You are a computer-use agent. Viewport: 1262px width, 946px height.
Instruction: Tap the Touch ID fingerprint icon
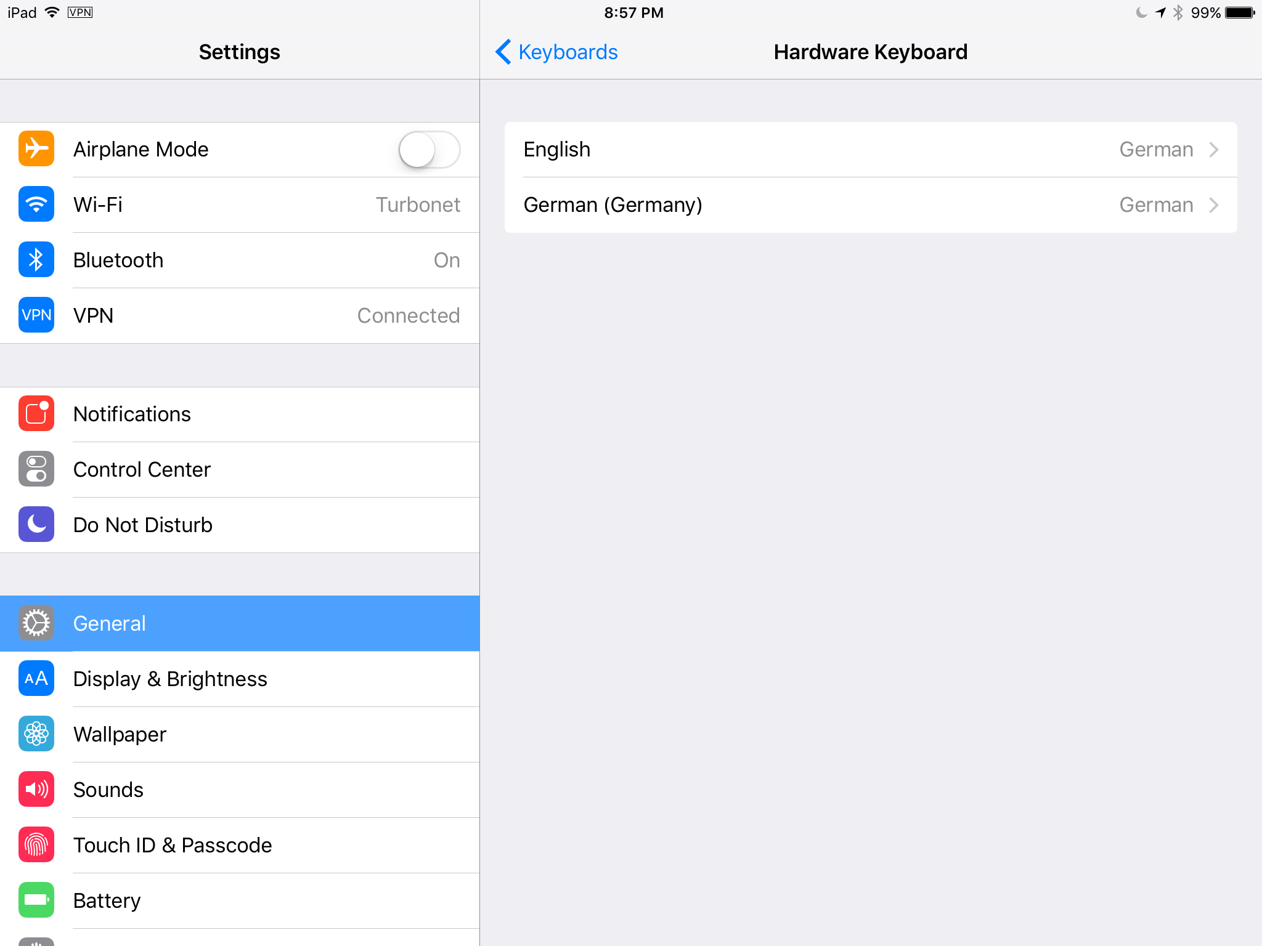tap(36, 845)
